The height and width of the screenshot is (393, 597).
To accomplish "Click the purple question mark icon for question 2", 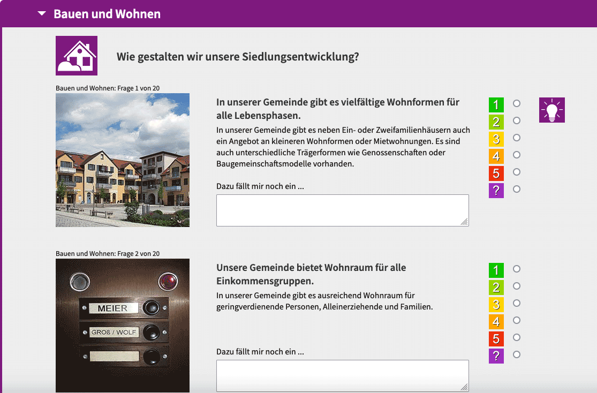I will pyautogui.click(x=496, y=356).
